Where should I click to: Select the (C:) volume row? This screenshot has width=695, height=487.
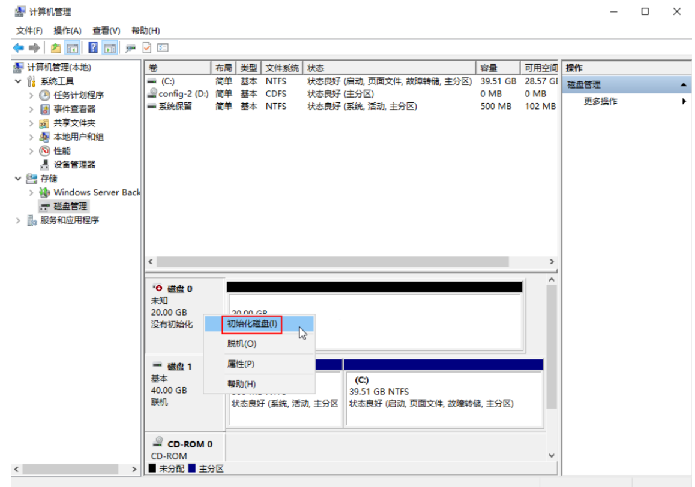click(x=352, y=81)
